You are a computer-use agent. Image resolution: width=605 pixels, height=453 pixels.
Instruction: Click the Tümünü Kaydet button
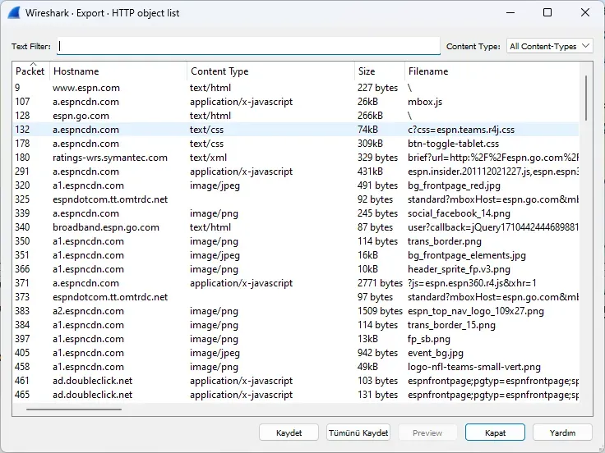(x=358, y=432)
